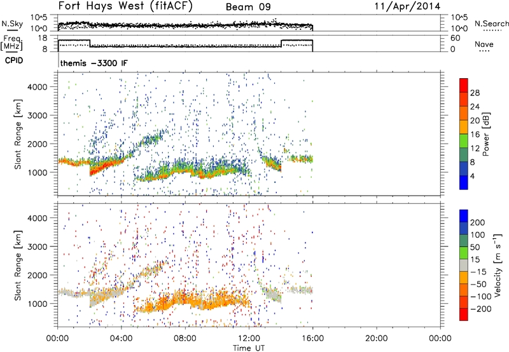Click 'Slant Range [km]' label of power panel
Screen dimensions: 509x352
[x=18, y=134]
